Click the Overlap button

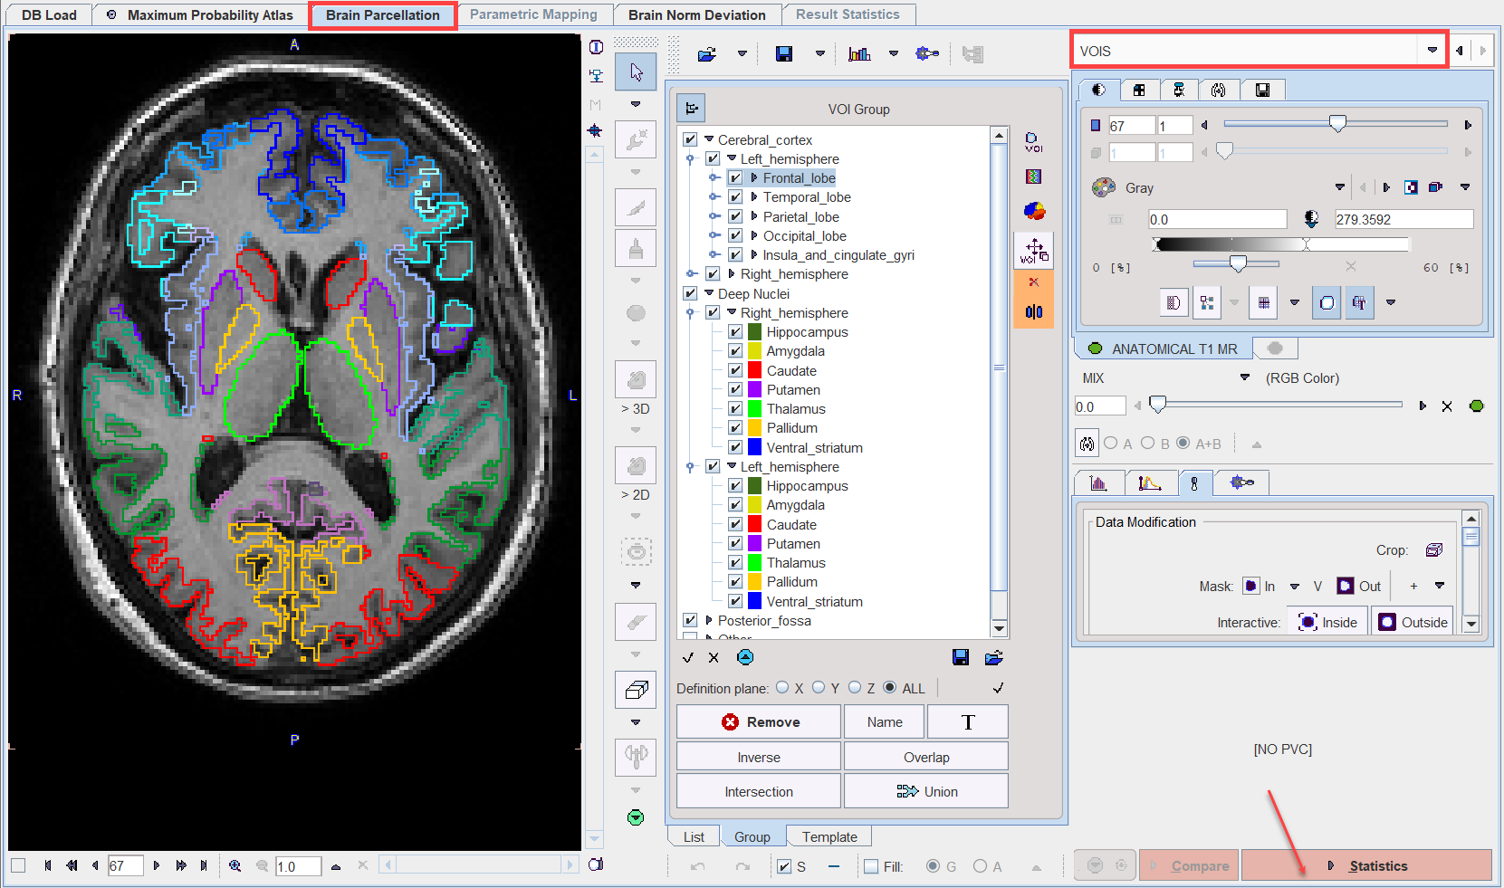coord(926,757)
